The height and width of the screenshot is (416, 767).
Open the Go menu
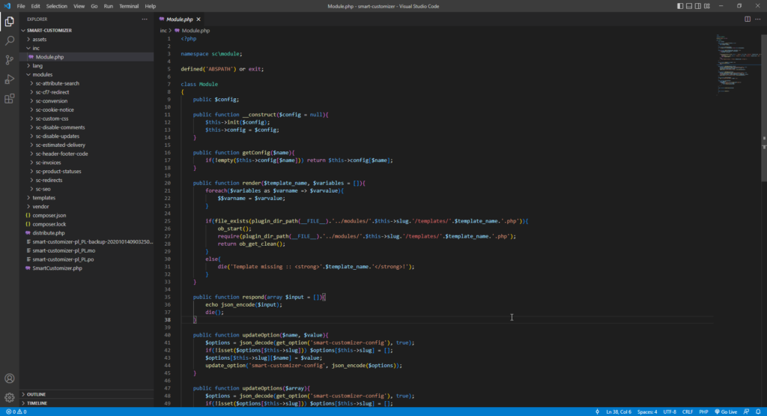point(94,6)
